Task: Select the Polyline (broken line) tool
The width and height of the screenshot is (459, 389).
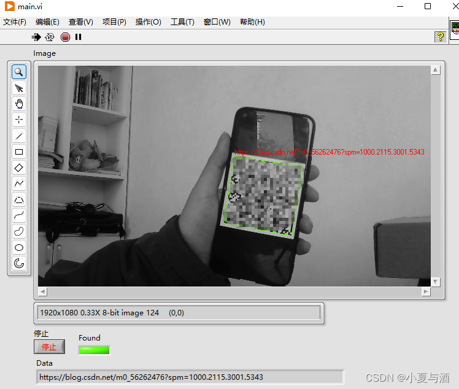Action: 19,183
